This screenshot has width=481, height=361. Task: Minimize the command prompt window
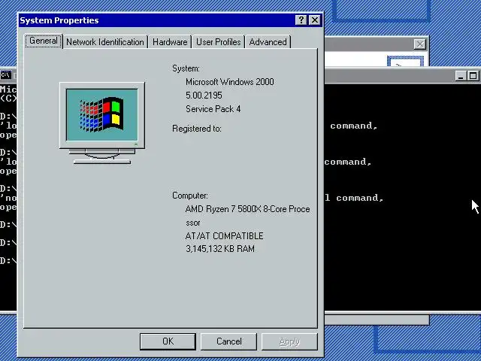[460, 76]
